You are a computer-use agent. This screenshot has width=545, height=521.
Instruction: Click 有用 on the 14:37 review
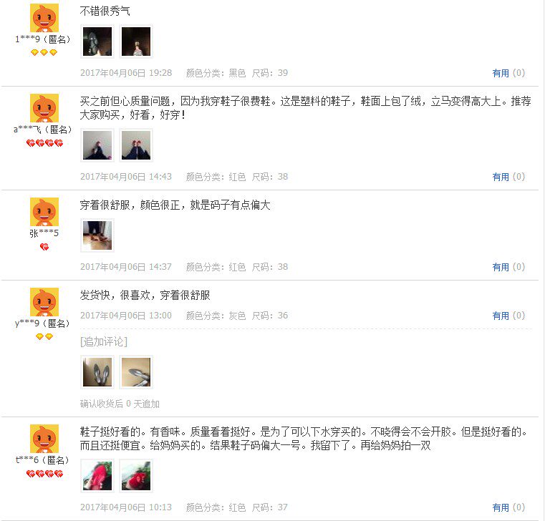501,267
